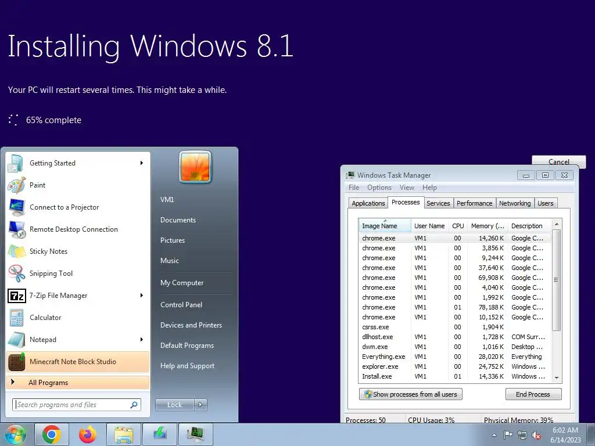Expand Notepad recent files arrow
Screen dimensions: 595x446
142,339
